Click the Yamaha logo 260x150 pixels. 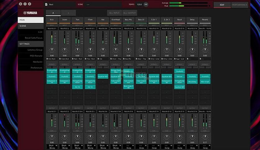(30, 13)
